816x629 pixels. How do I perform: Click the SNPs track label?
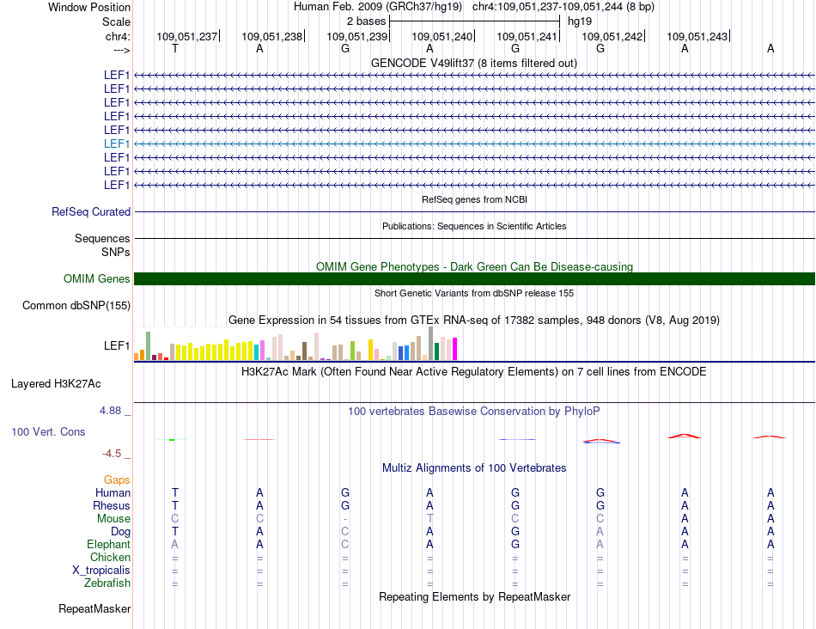pos(116,252)
